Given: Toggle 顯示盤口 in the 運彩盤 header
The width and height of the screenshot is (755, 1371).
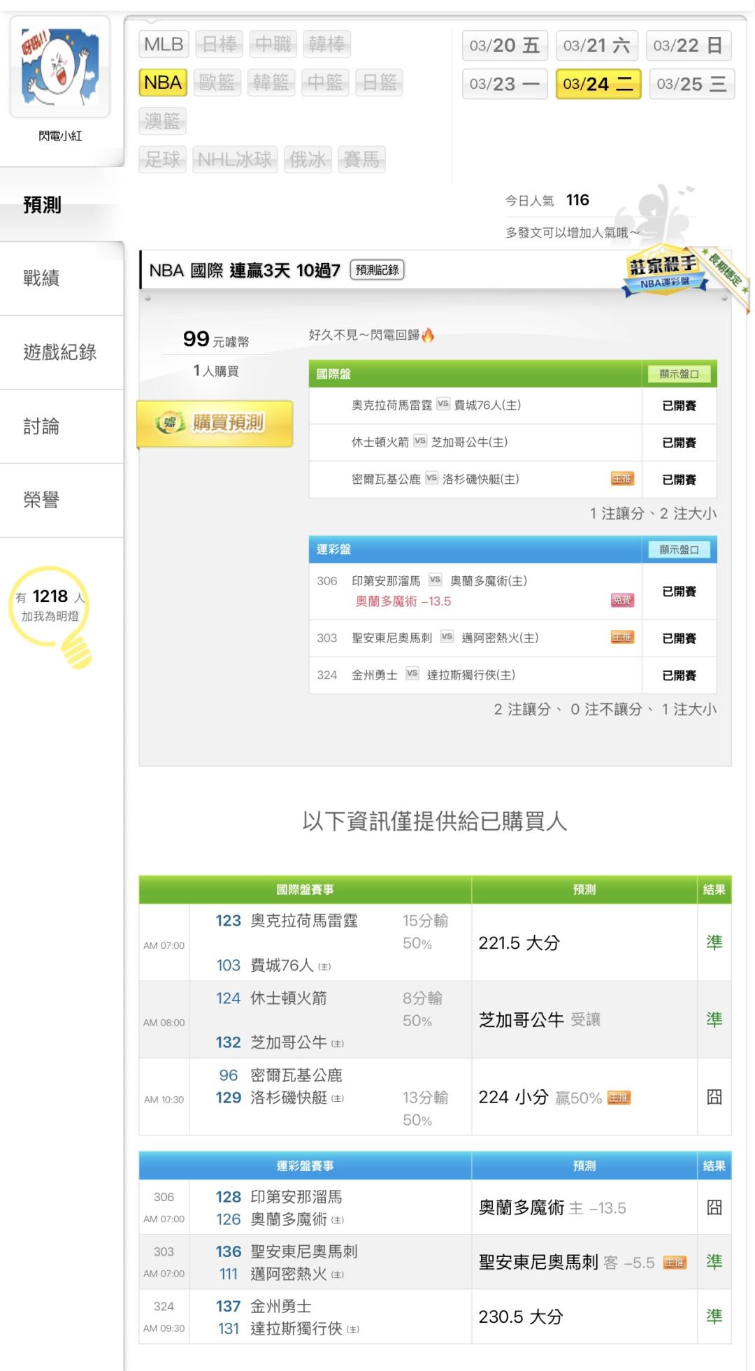Looking at the screenshot, I should 679,550.
